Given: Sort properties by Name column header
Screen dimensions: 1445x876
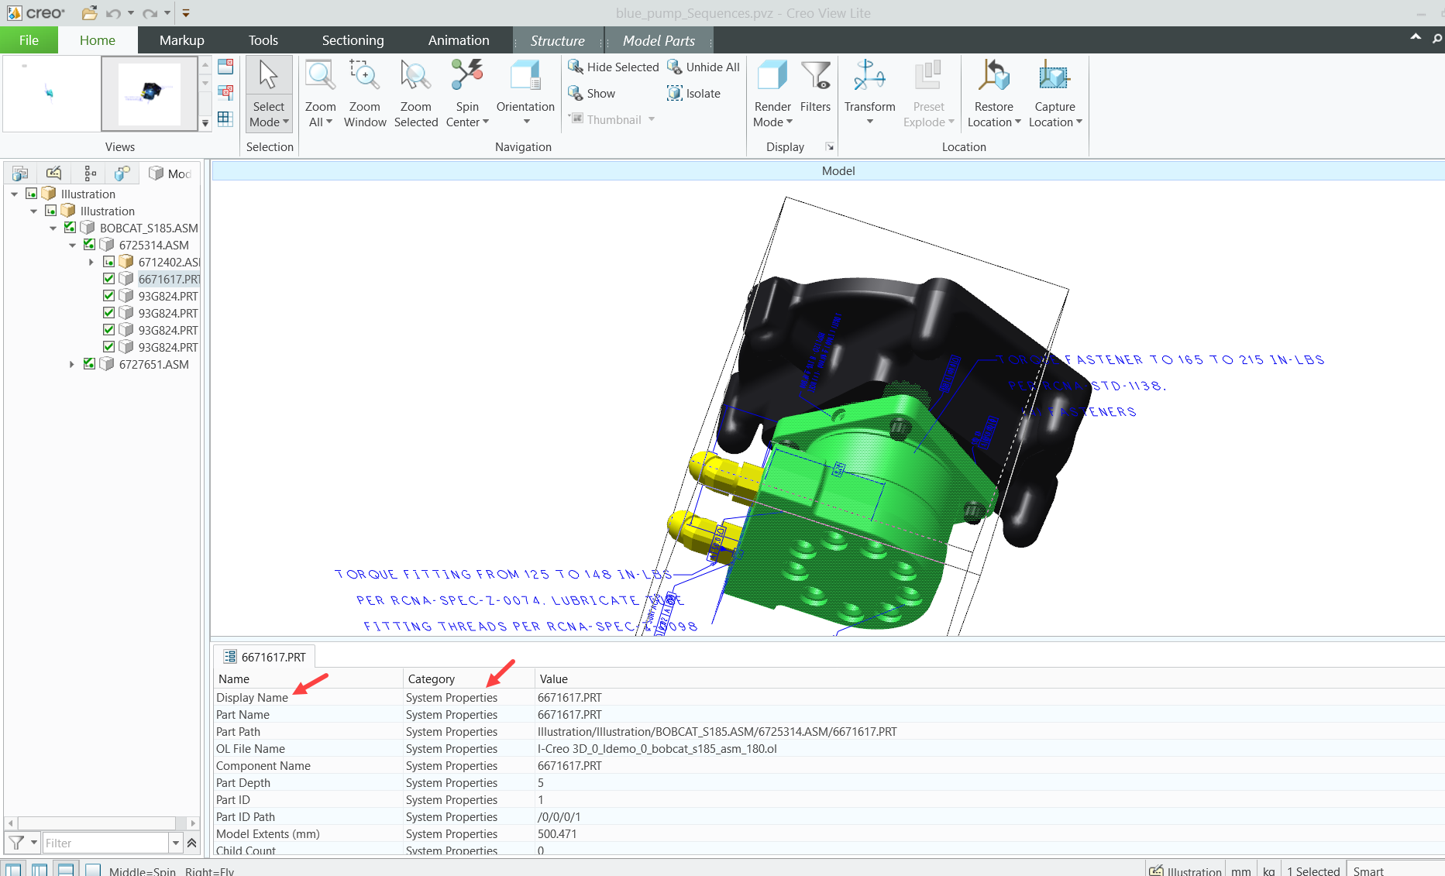Looking at the screenshot, I should (x=308, y=679).
